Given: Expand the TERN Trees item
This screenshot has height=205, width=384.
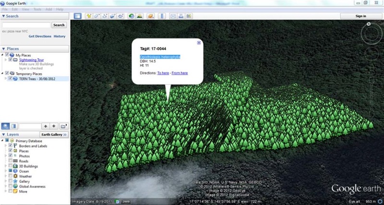Looking at the screenshot, I should 6,78.
